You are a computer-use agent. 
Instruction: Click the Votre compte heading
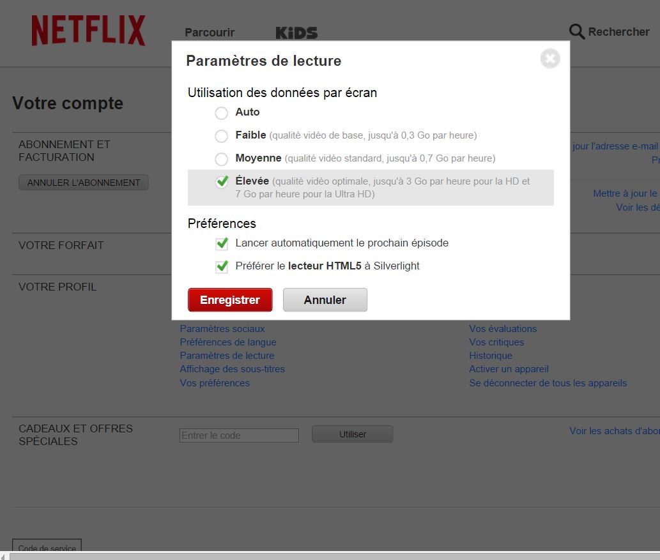[x=68, y=103]
